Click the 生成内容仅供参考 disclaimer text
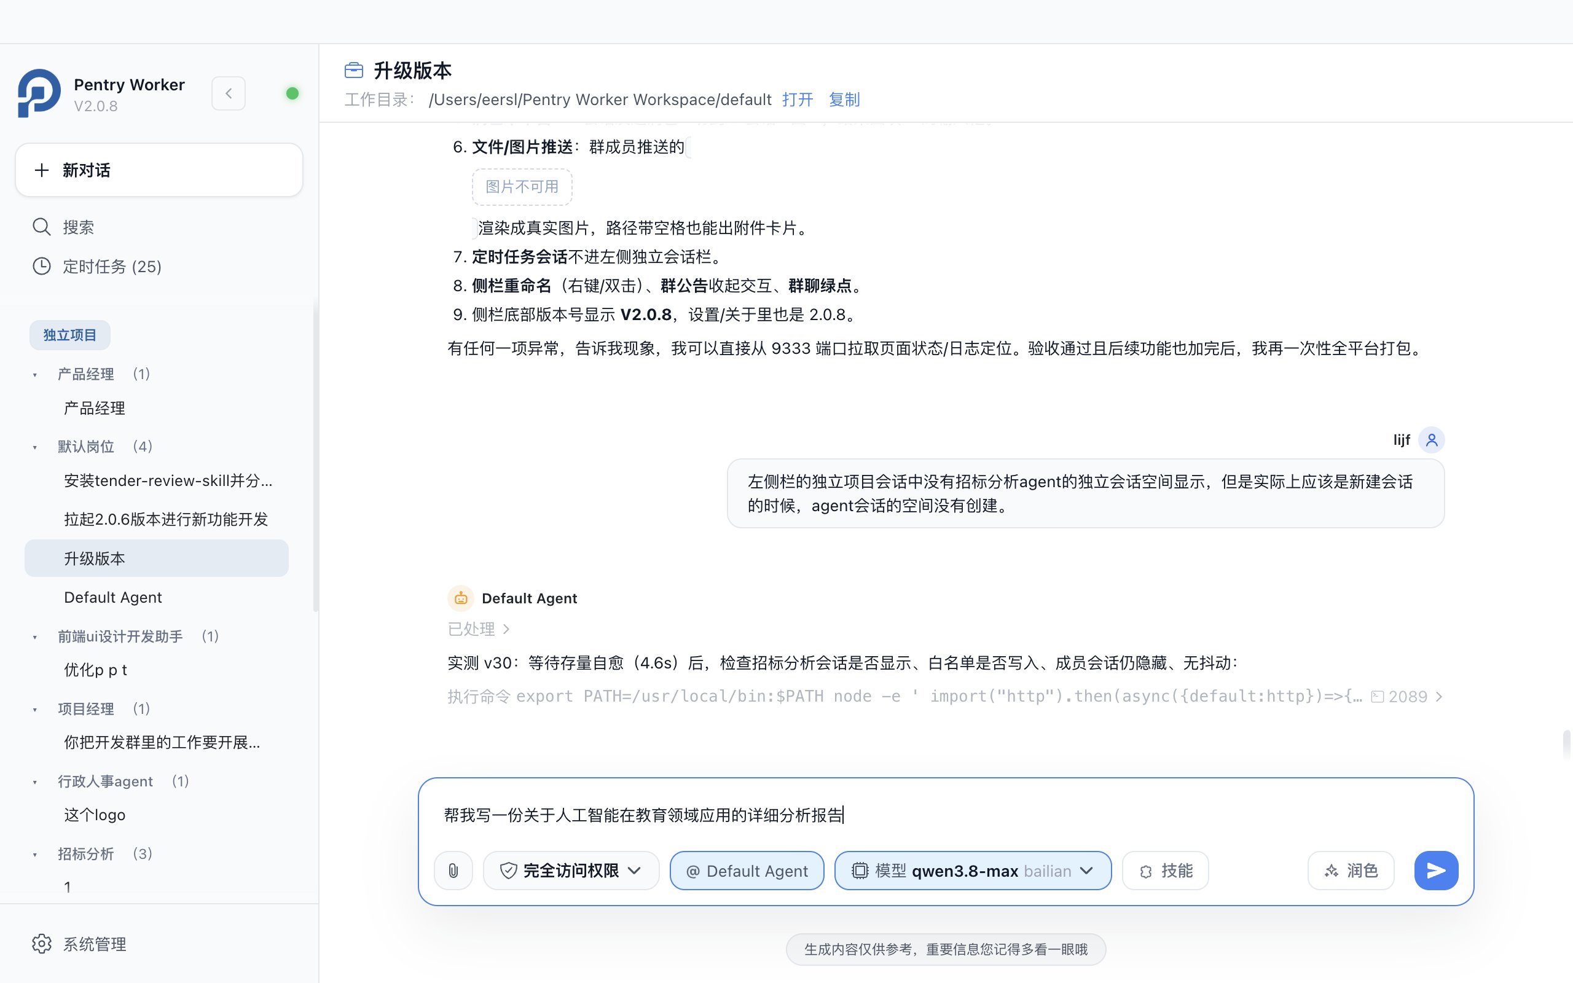 coord(946,949)
